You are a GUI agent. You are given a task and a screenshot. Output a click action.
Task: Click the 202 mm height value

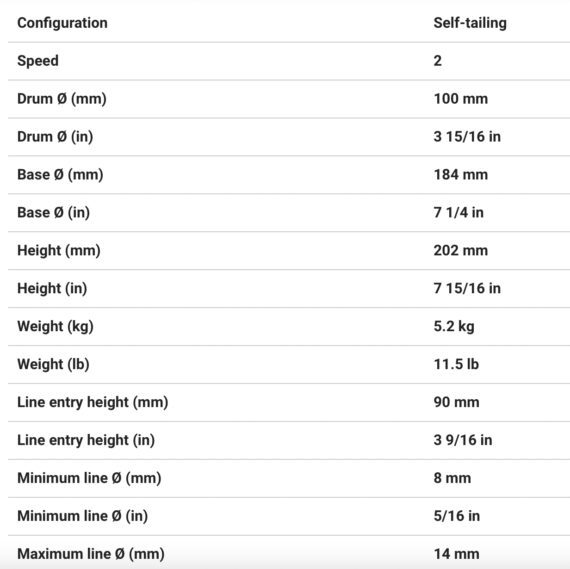pyautogui.click(x=460, y=250)
